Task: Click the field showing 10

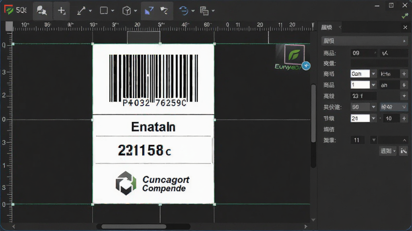Action: 391,118
